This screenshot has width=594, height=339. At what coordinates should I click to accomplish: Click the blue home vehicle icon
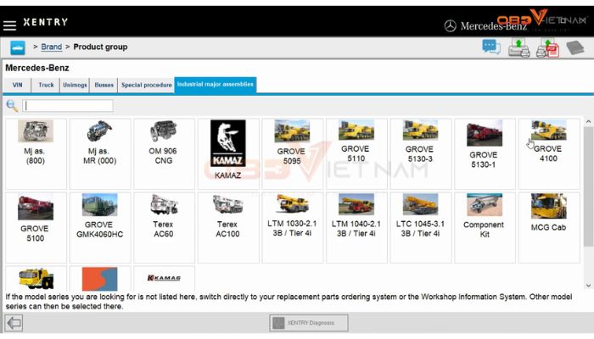coord(18,47)
